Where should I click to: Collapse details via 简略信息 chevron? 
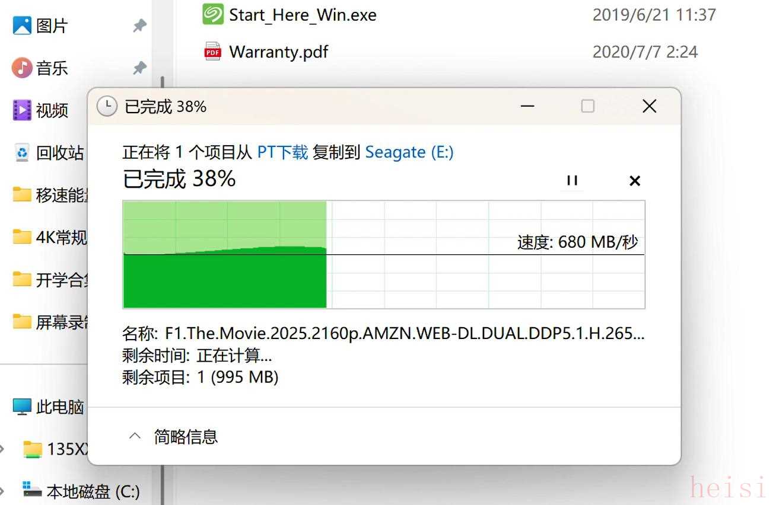pyautogui.click(x=135, y=436)
